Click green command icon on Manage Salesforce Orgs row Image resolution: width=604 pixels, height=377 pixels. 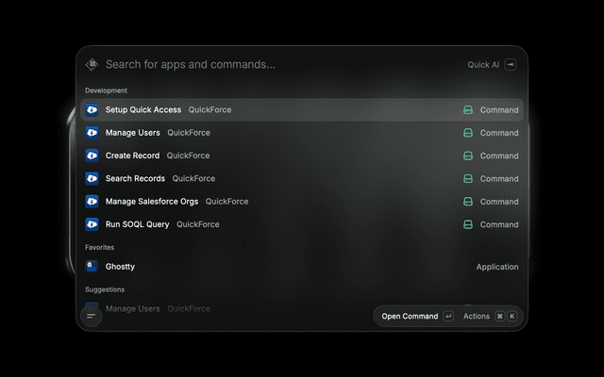pyautogui.click(x=468, y=202)
